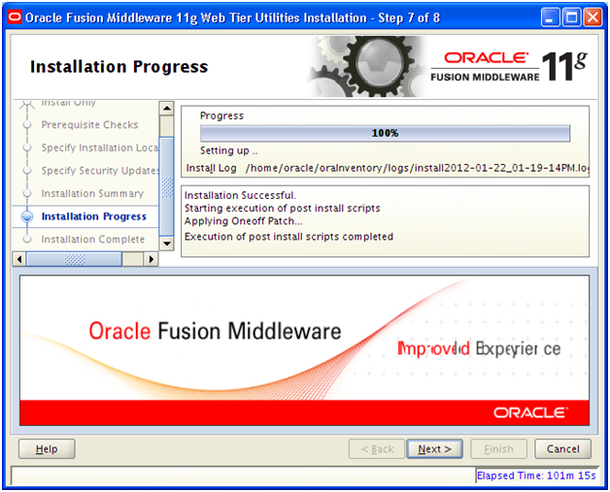Click the disabled Back button
This screenshot has width=610, height=492.
click(x=377, y=449)
